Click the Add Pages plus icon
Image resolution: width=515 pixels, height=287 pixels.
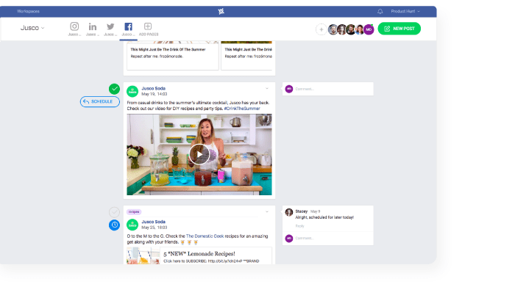pyautogui.click(x=148, y=26)
